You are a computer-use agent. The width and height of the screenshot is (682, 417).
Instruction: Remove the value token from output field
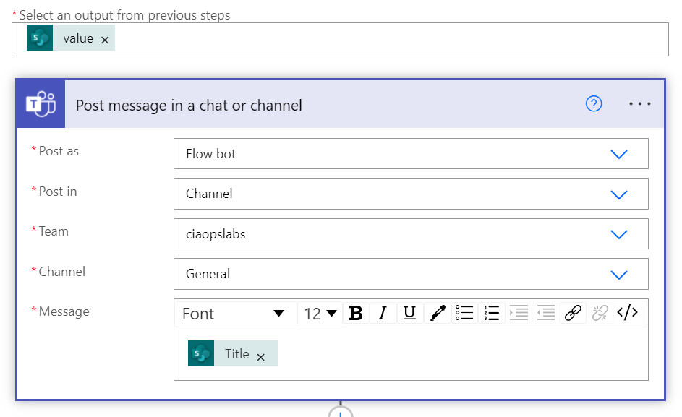point(105,40)
